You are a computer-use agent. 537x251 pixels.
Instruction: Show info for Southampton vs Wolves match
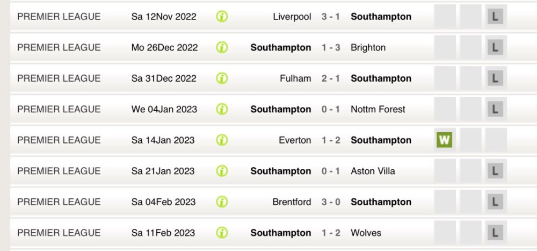(222, 233)
